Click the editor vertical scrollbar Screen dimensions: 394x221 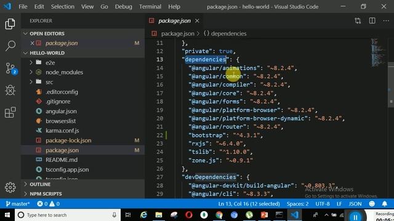pos(391,85)
